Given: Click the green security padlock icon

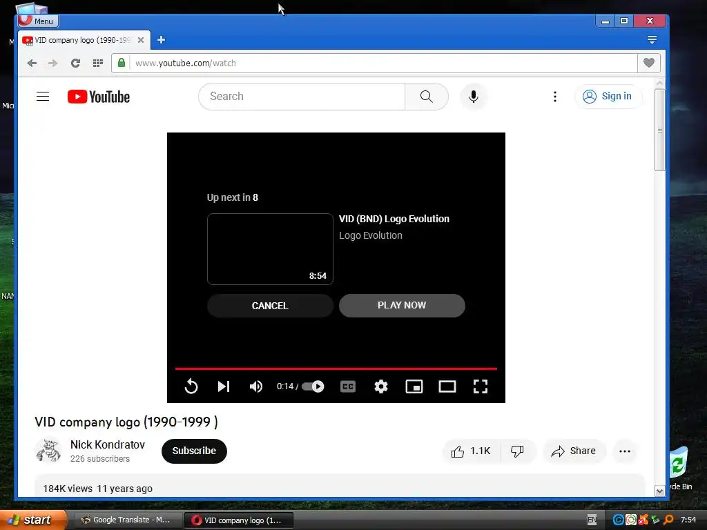Looking at the screenshot, I should (122, 63).
